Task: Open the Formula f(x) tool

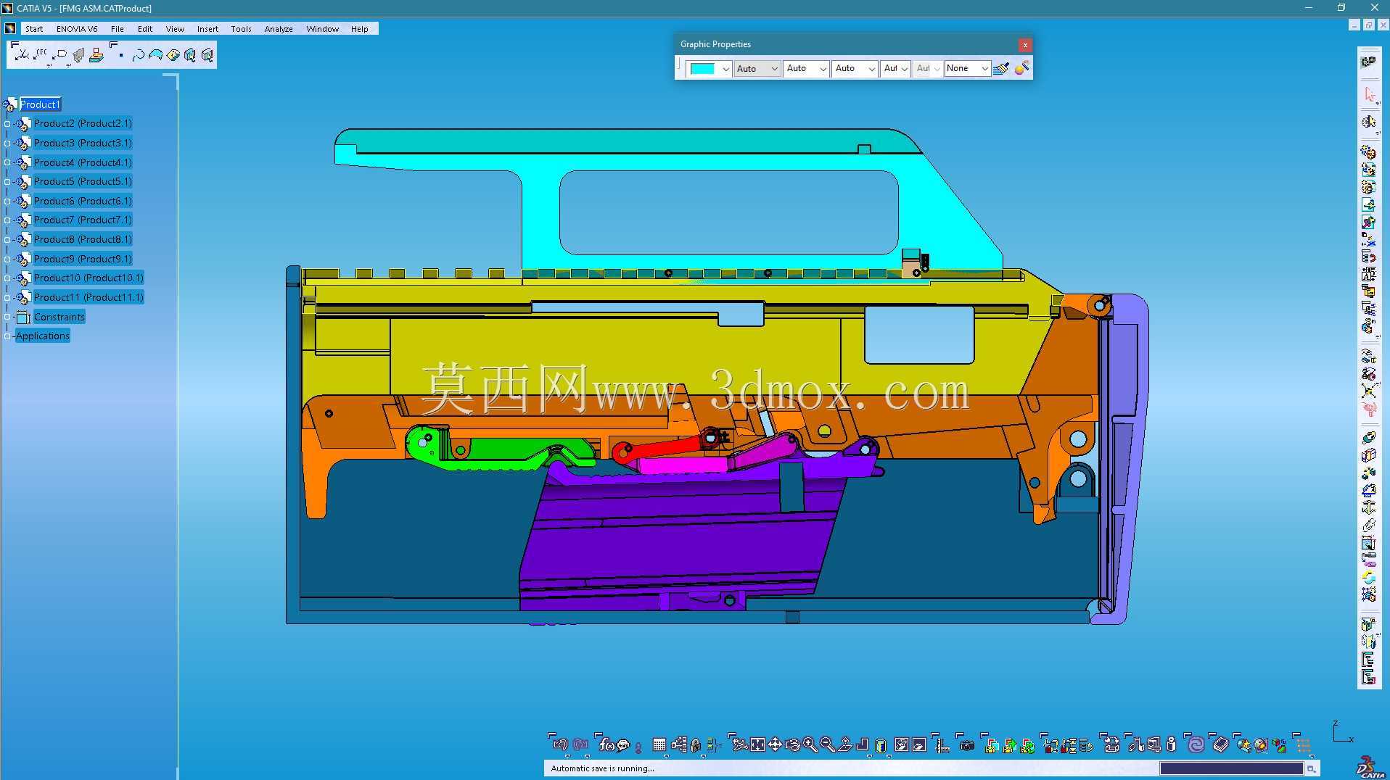Action: pos(606,744)
